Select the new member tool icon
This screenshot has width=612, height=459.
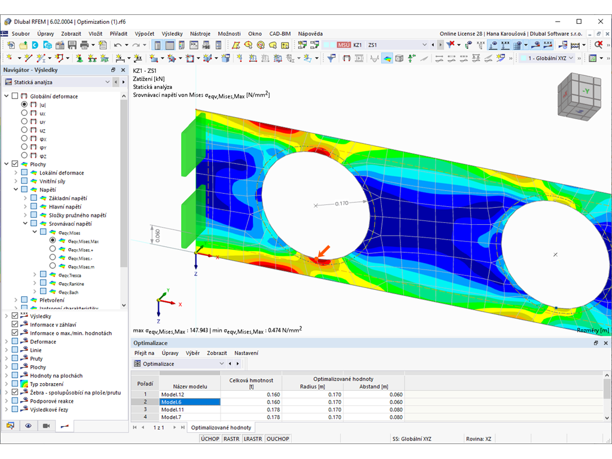(41, 59)
